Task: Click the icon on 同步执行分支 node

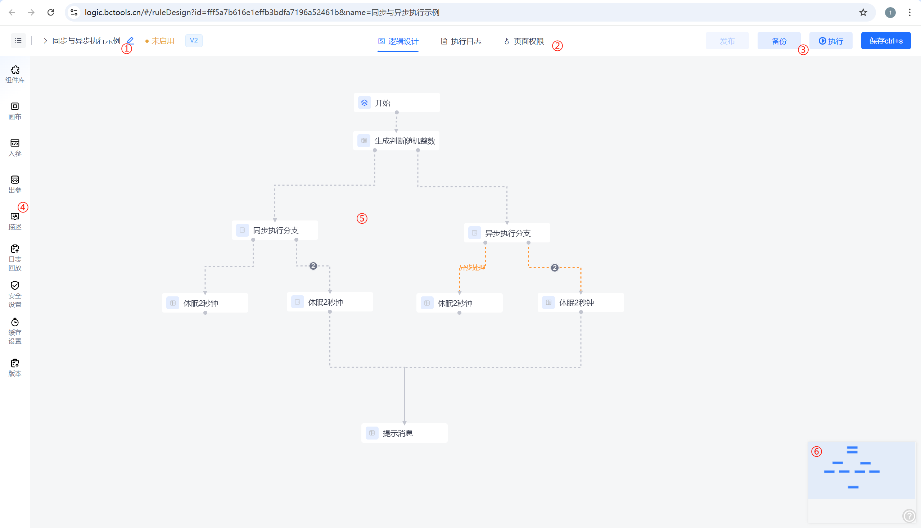Action: click(243, 230)
